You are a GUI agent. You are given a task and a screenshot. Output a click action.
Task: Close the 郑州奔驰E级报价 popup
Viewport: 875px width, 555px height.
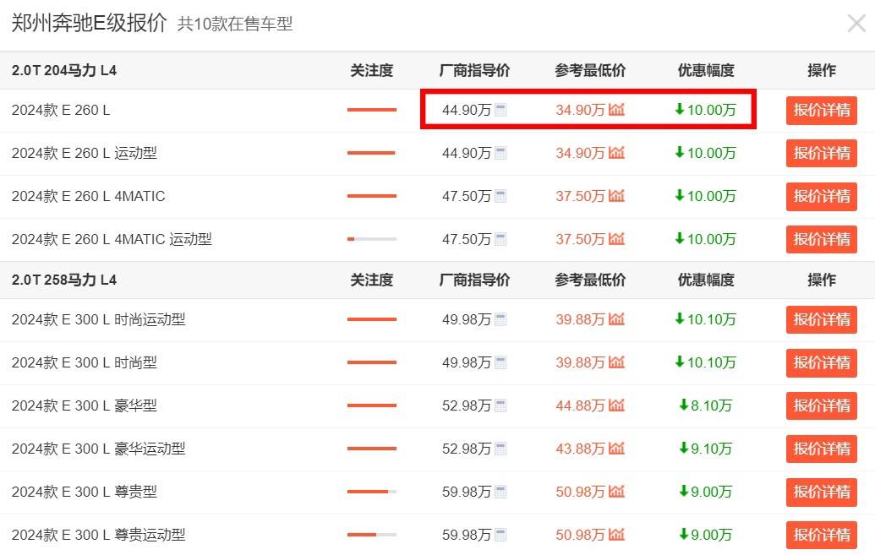pyautogui.click(x=856, y=23)
